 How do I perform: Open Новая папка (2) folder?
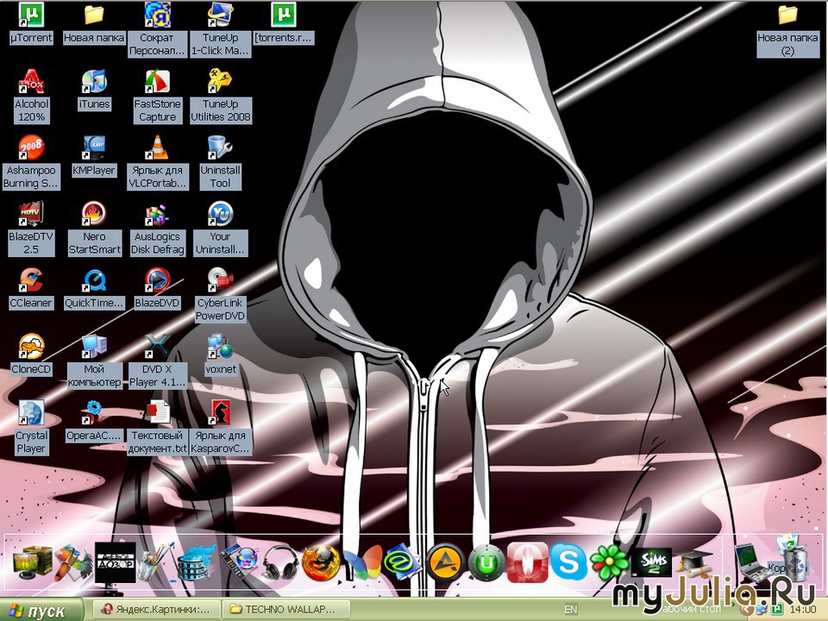[787, 16]
